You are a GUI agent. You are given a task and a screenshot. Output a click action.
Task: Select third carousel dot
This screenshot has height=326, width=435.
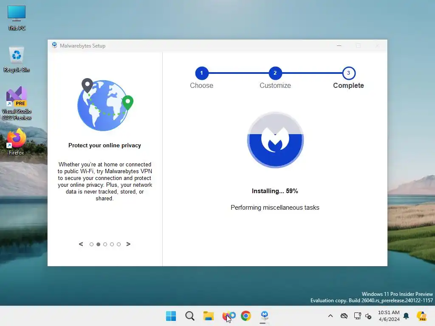[x=105, y=244]
